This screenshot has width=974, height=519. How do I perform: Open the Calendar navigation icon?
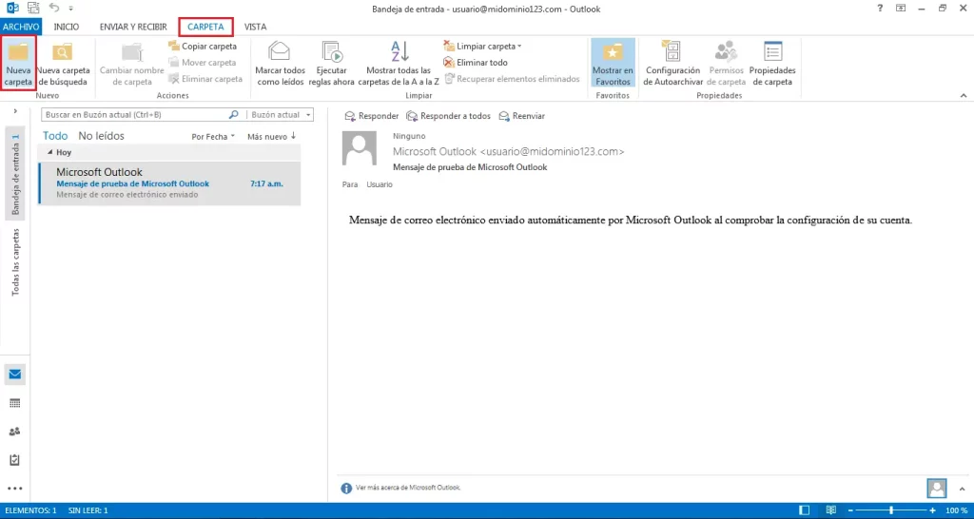[15, 403]
